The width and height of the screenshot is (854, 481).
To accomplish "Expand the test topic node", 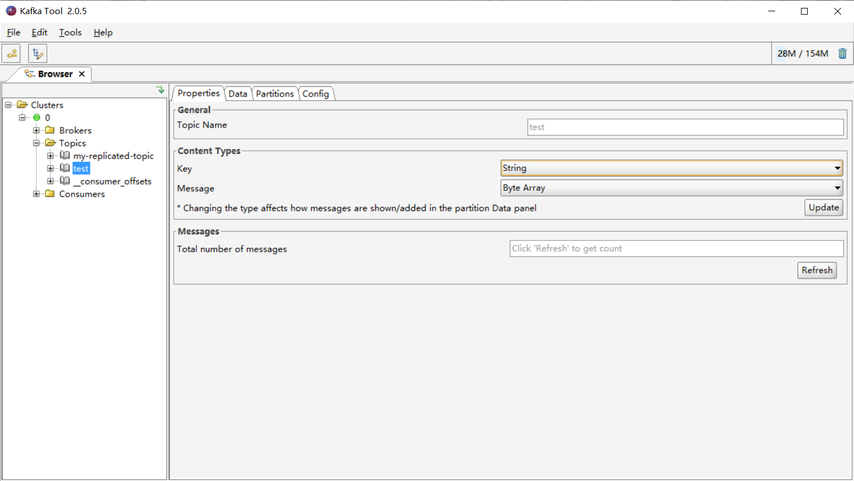I will point(50,168).
